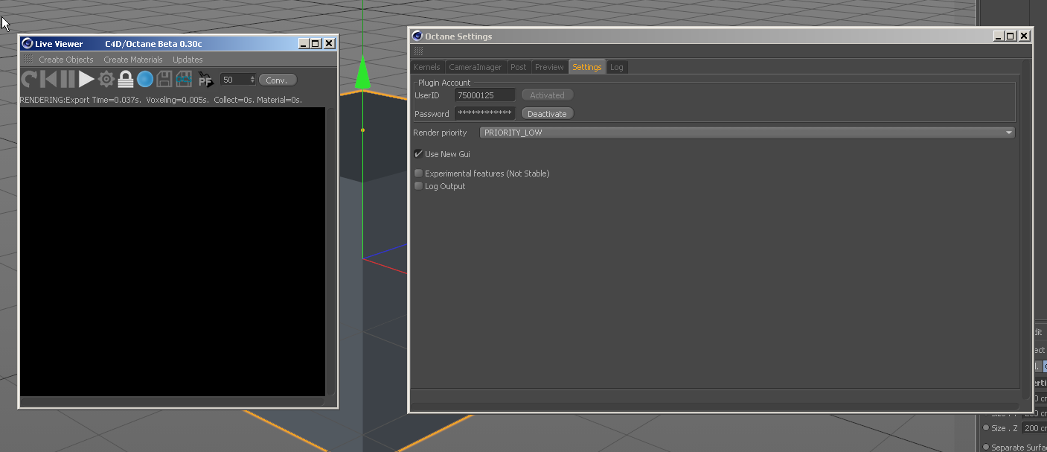Open the Post tab
This screenshot has width=1047, height=452.
(519, 67)
